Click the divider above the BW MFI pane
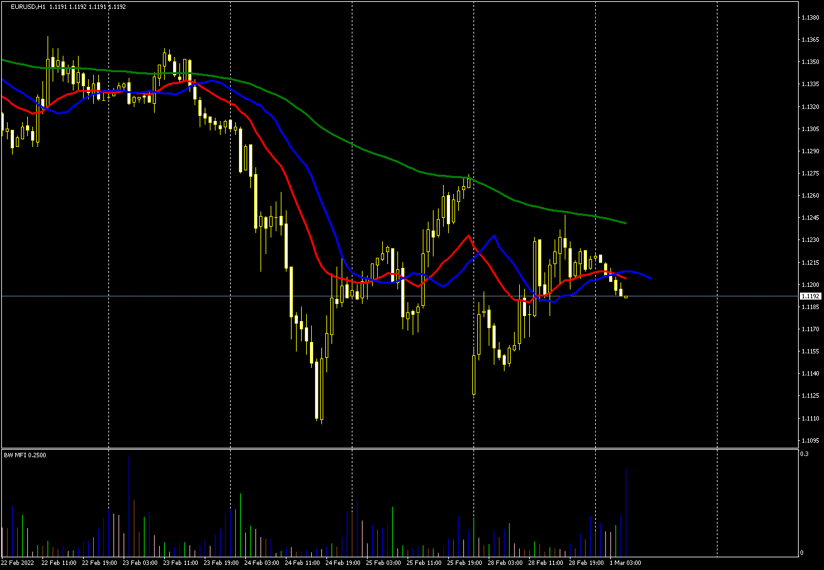824x570 pixels. (x=399, y=448)
